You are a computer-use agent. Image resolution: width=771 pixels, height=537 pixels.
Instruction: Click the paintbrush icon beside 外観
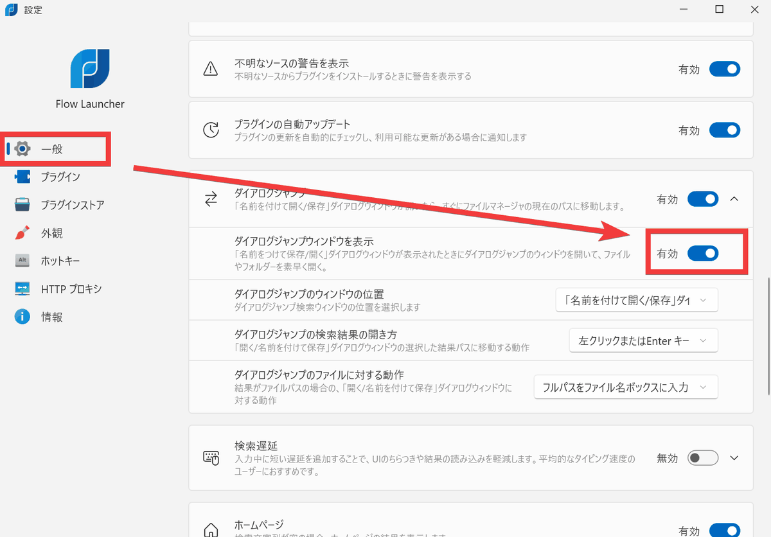click(22, 233)
